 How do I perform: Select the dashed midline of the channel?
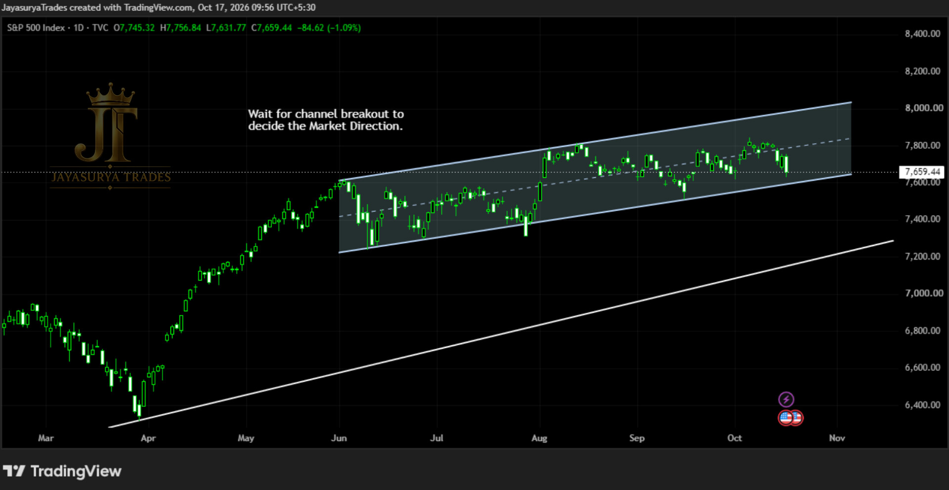595,177
